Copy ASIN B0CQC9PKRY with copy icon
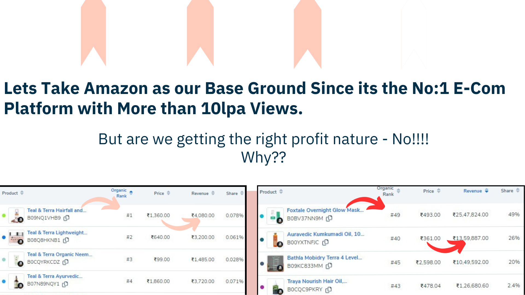 (329, 290)
